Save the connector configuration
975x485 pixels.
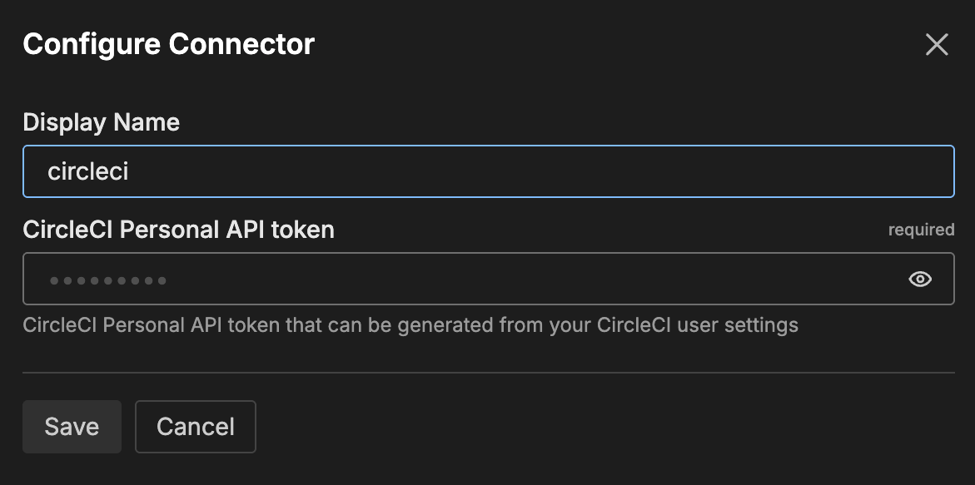(72, 427)
